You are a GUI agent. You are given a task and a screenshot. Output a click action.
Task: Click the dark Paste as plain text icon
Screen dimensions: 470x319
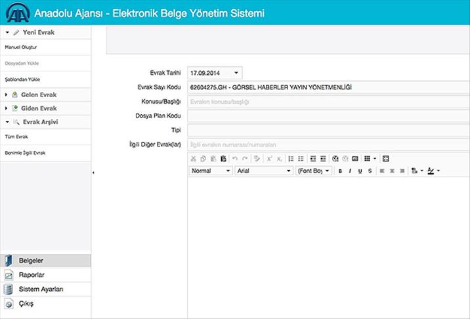223,159
